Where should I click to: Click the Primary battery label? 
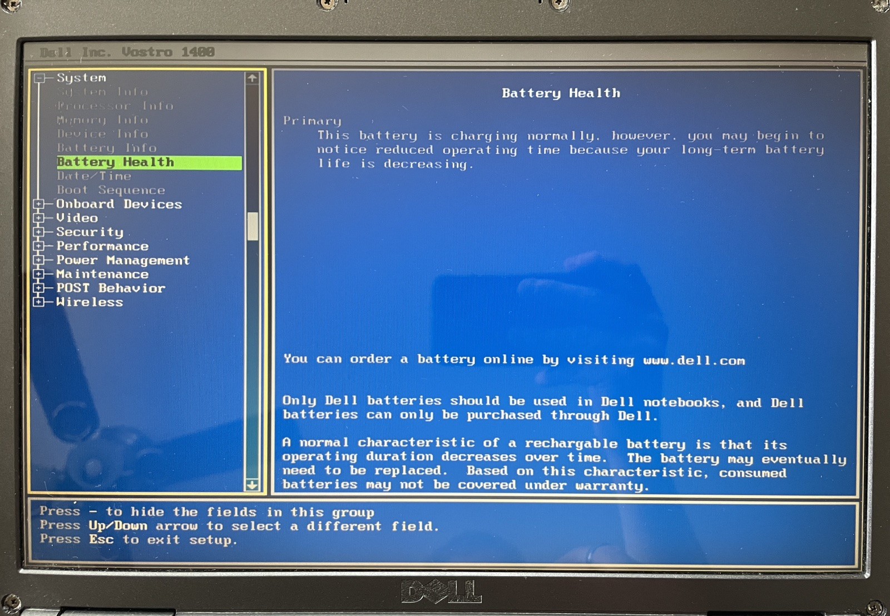point(312,121)
